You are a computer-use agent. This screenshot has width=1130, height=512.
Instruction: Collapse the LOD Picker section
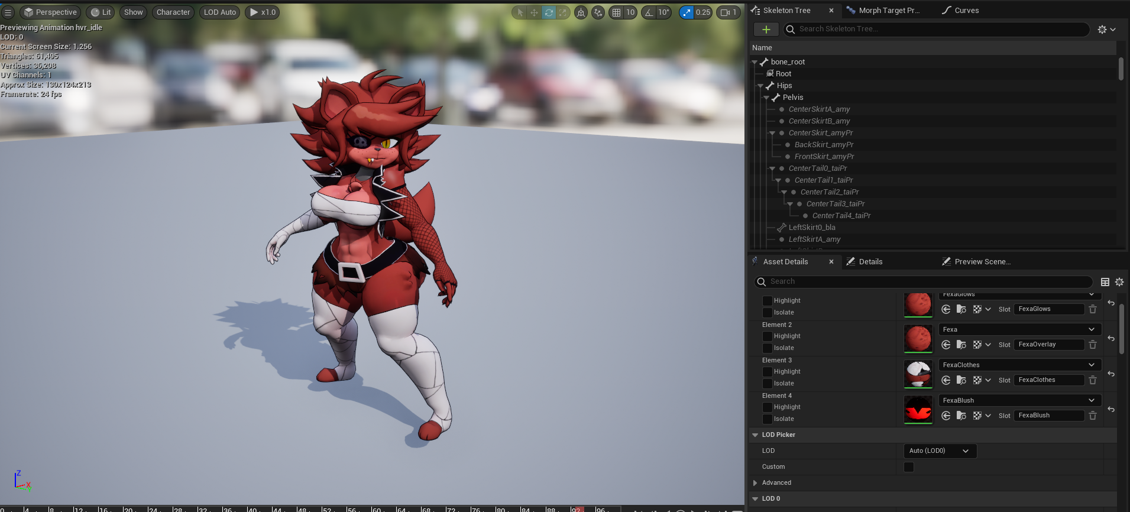[x=755, y=435]
